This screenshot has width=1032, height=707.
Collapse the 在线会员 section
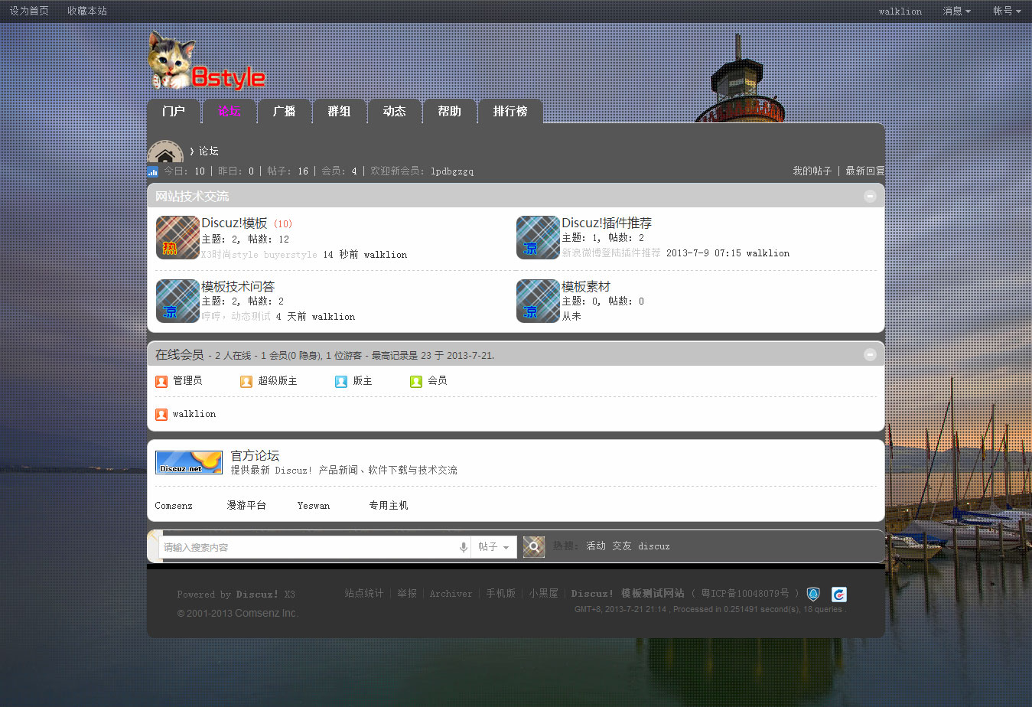click(870, 354)
